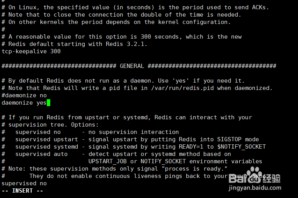
Task: Click the commented "#daemonize no" line
Action: pos(24,95)
